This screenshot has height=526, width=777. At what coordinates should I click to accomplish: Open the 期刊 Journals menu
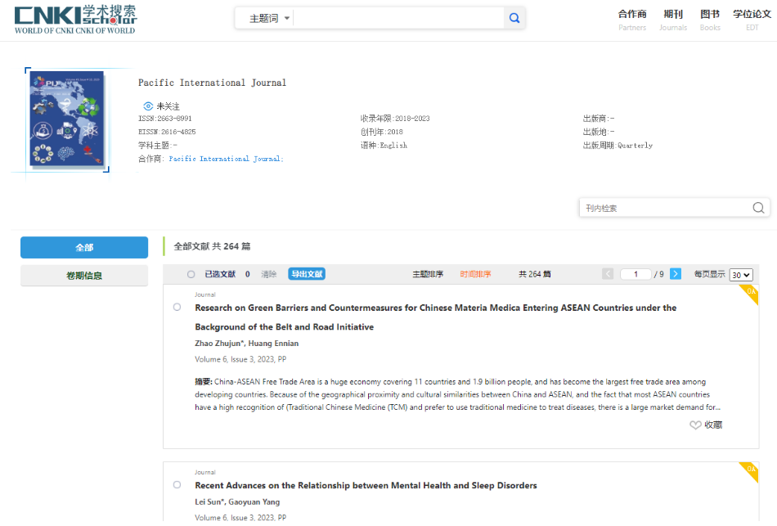[673, 19]
